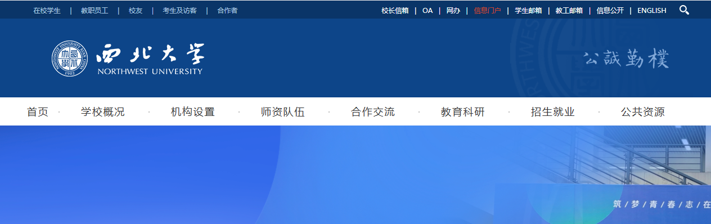
Task: Click the 西北大学 calligraphy logo text
Action: tap(150, 55)
